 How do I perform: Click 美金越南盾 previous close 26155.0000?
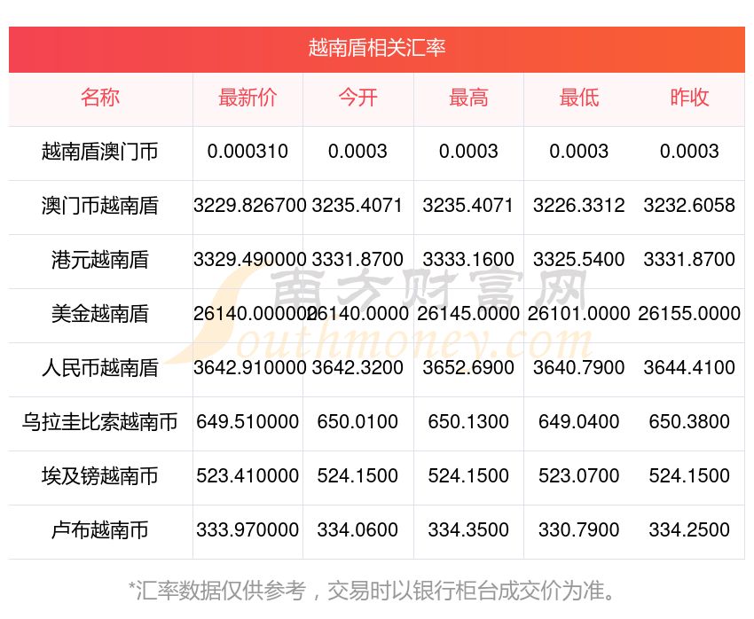click(689, 313)
